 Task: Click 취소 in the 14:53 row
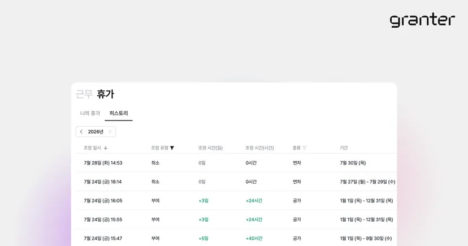pos(155,163)
